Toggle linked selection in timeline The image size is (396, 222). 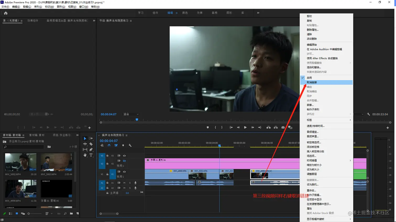coord(116,145)
